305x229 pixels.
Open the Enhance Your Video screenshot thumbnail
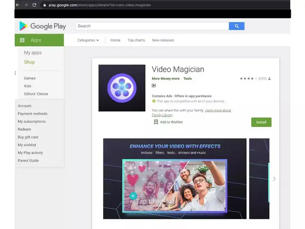(x=175, y=179)
